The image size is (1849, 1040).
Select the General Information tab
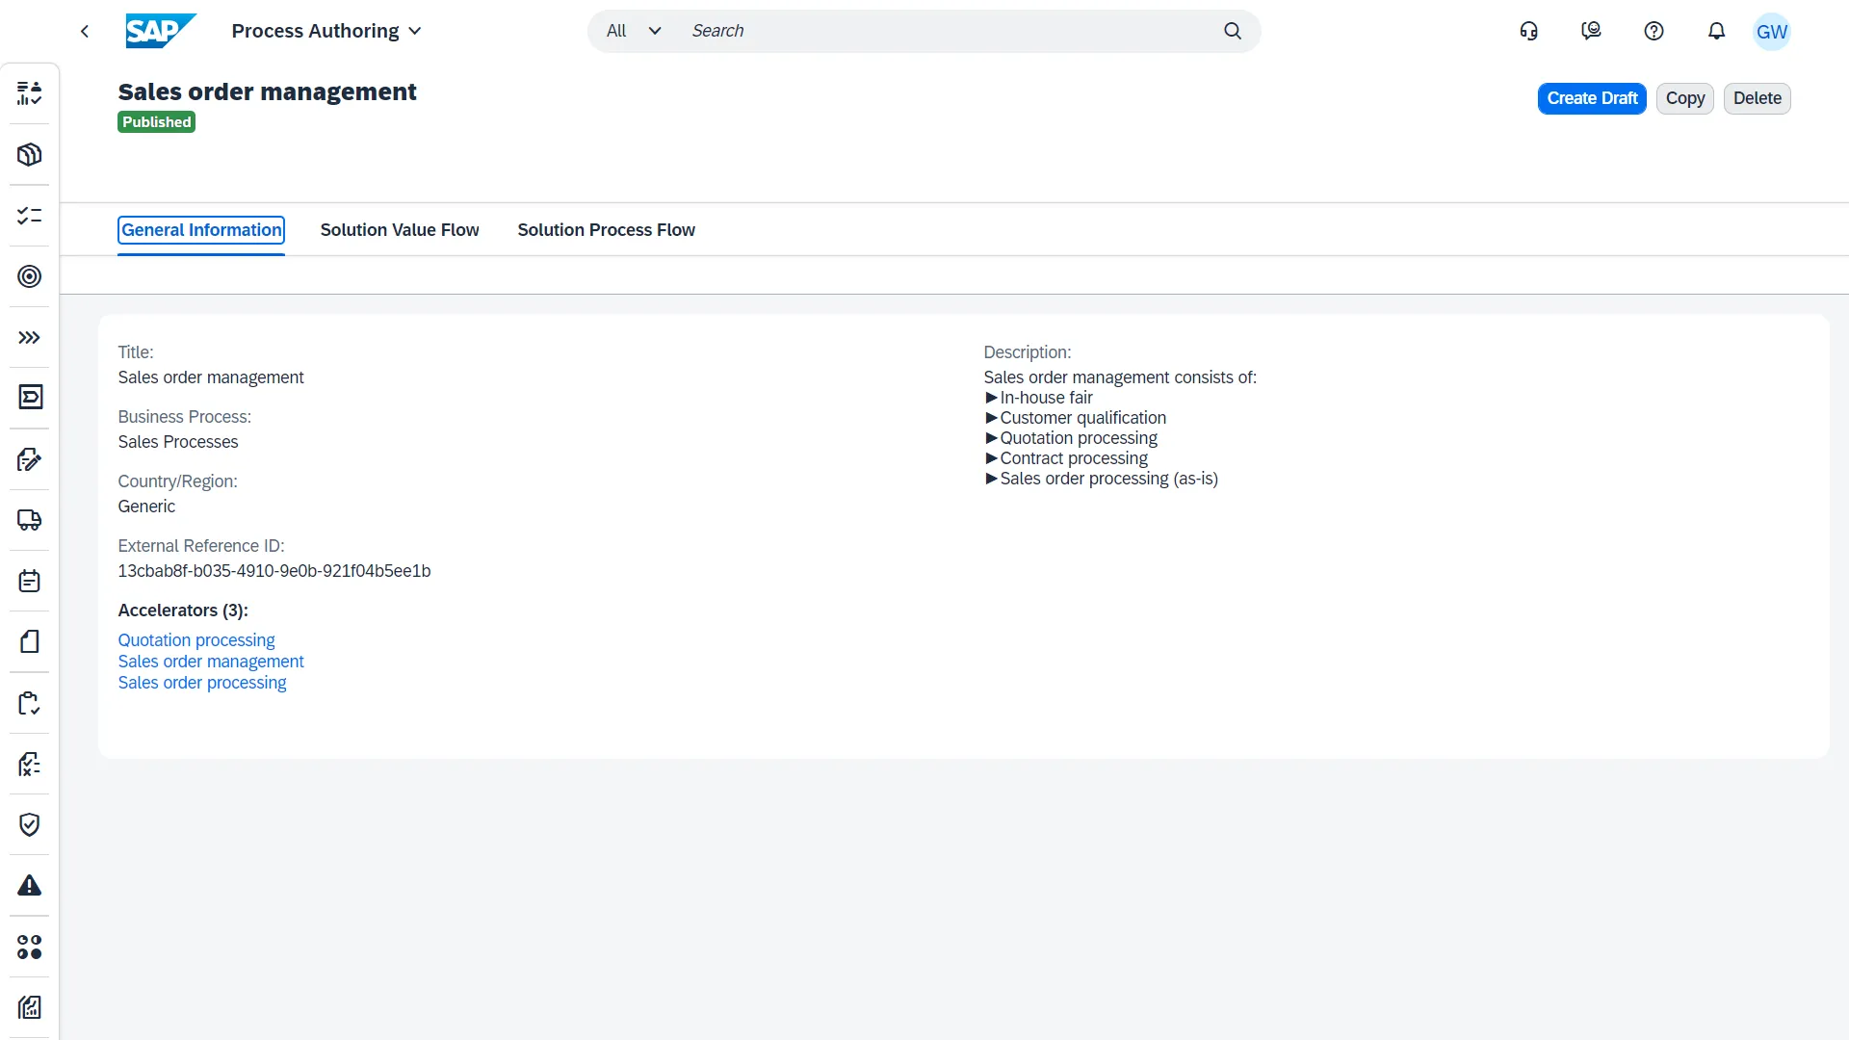201,230
